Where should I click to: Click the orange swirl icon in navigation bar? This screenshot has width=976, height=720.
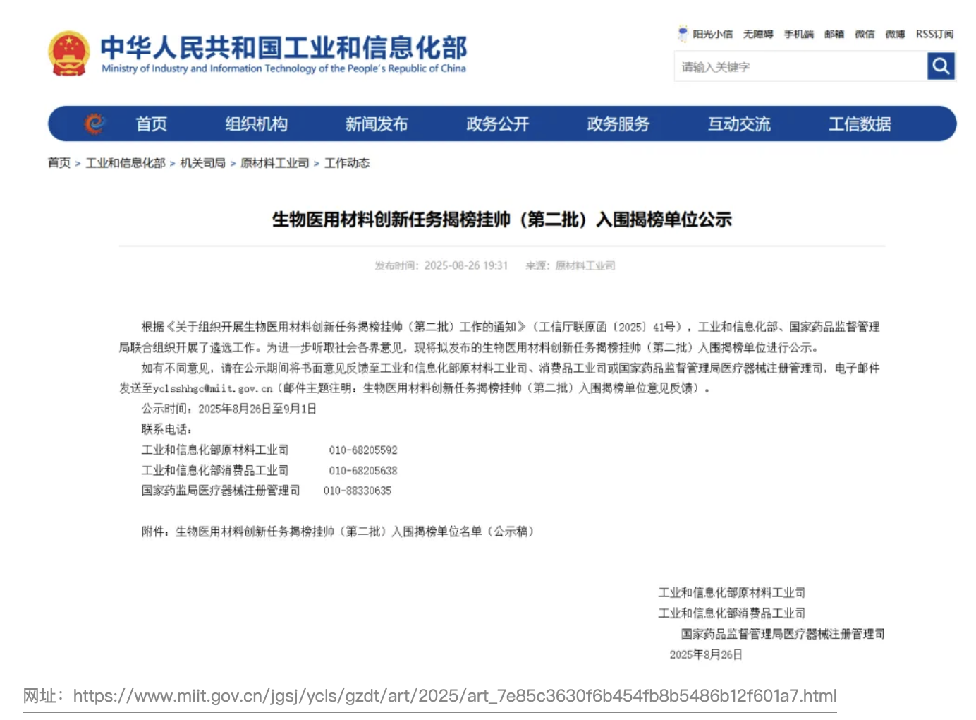tap(96, 123)
